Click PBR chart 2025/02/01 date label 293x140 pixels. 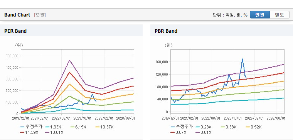(254, 118)
